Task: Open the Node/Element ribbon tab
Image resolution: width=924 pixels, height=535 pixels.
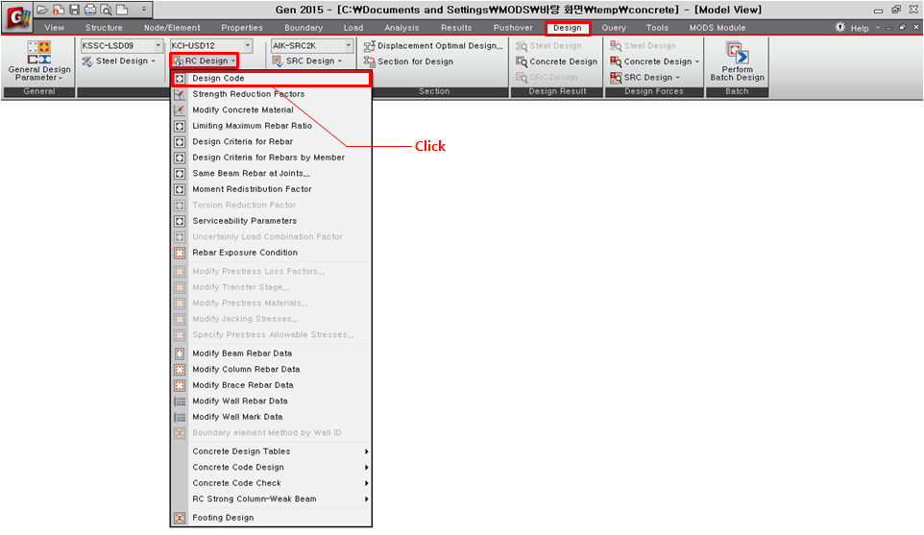Action: [172, 28]
